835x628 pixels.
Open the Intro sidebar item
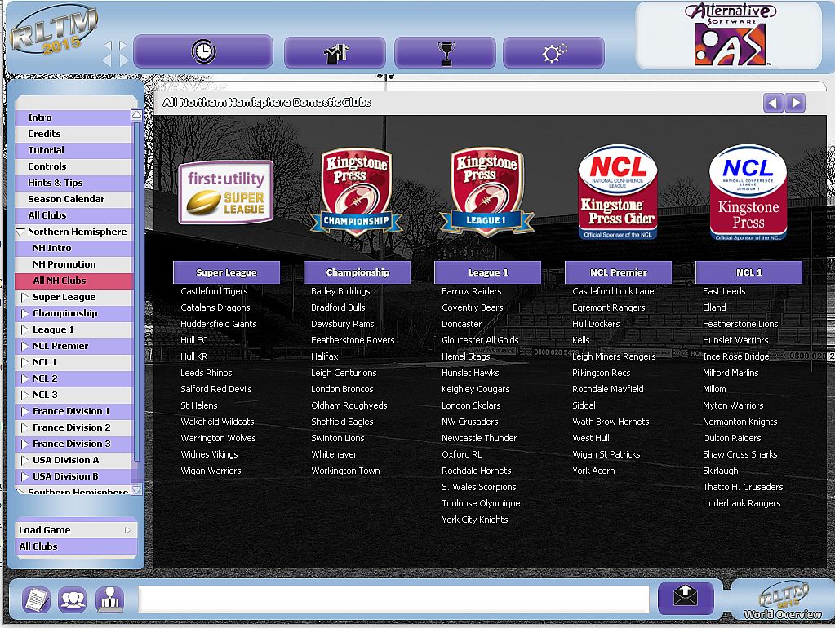coord(73,117)
